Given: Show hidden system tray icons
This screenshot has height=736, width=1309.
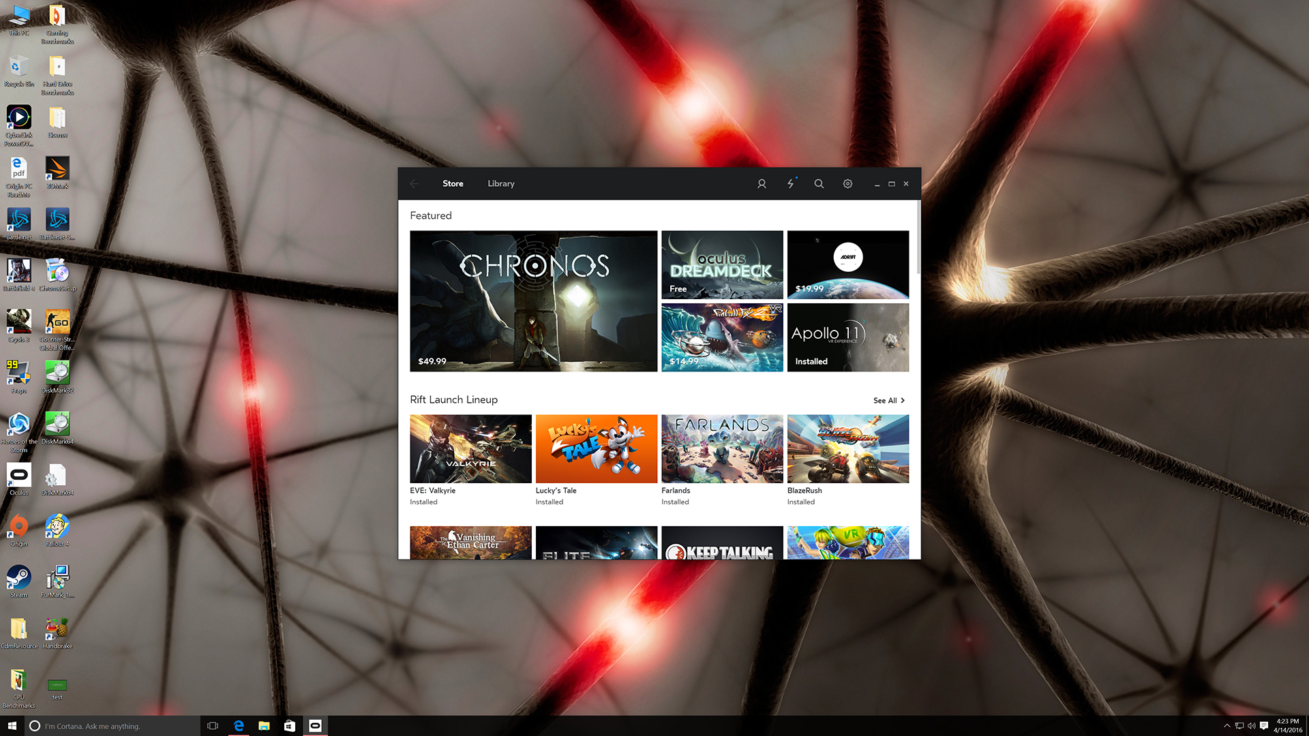Looking at the screenshot, I should pyautogui.click(x=1227, y=726).
